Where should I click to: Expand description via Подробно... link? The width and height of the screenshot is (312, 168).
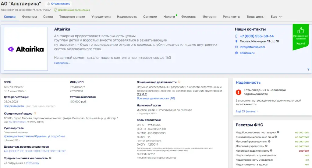62,63
